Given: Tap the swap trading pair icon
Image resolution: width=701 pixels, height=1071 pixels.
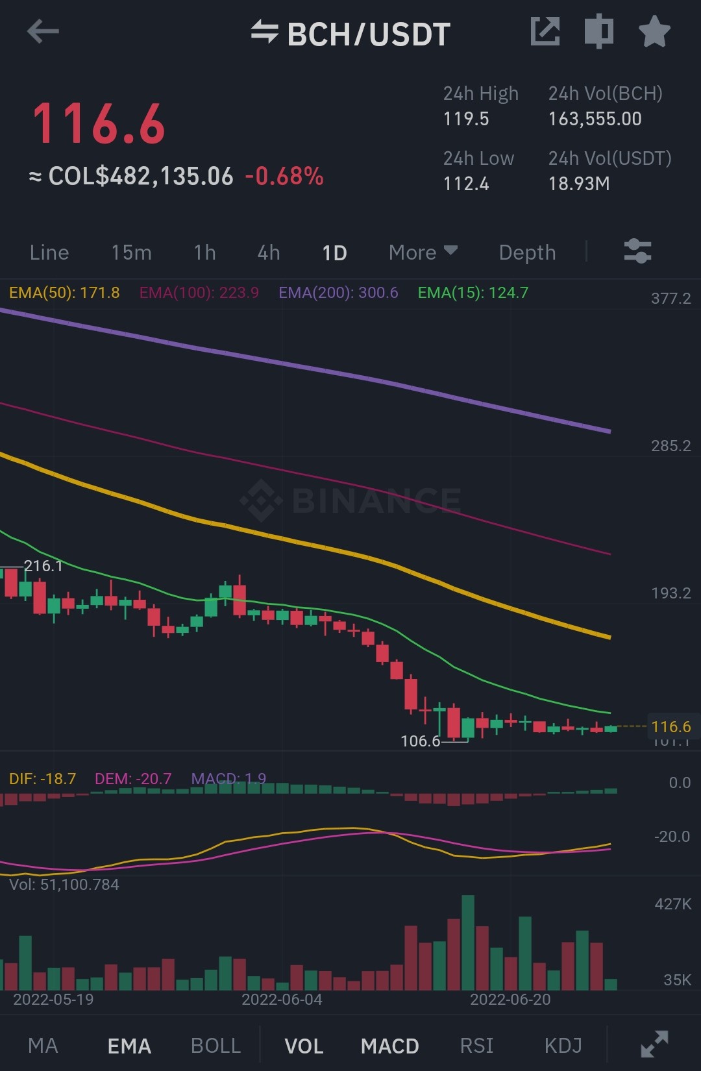Looking at the screenshot, I should (265, 32).
